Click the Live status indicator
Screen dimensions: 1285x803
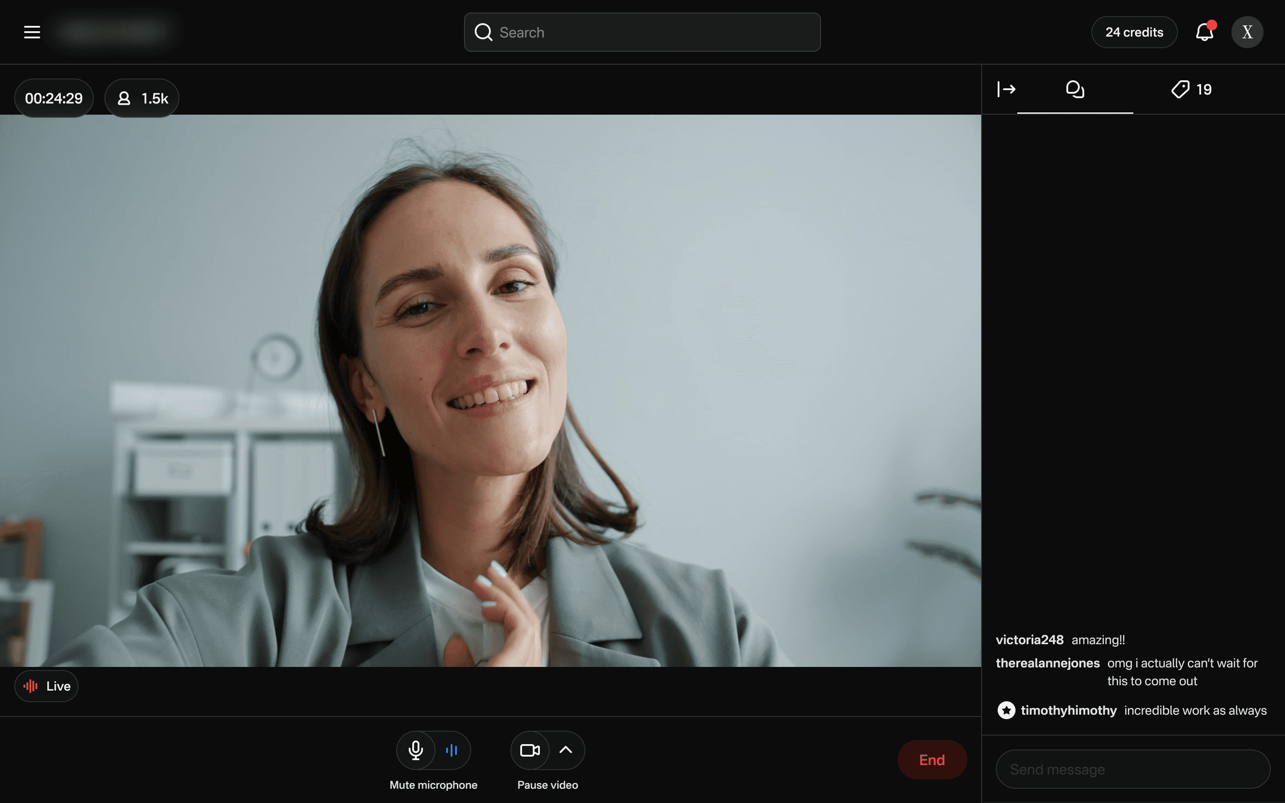point(47,686)
